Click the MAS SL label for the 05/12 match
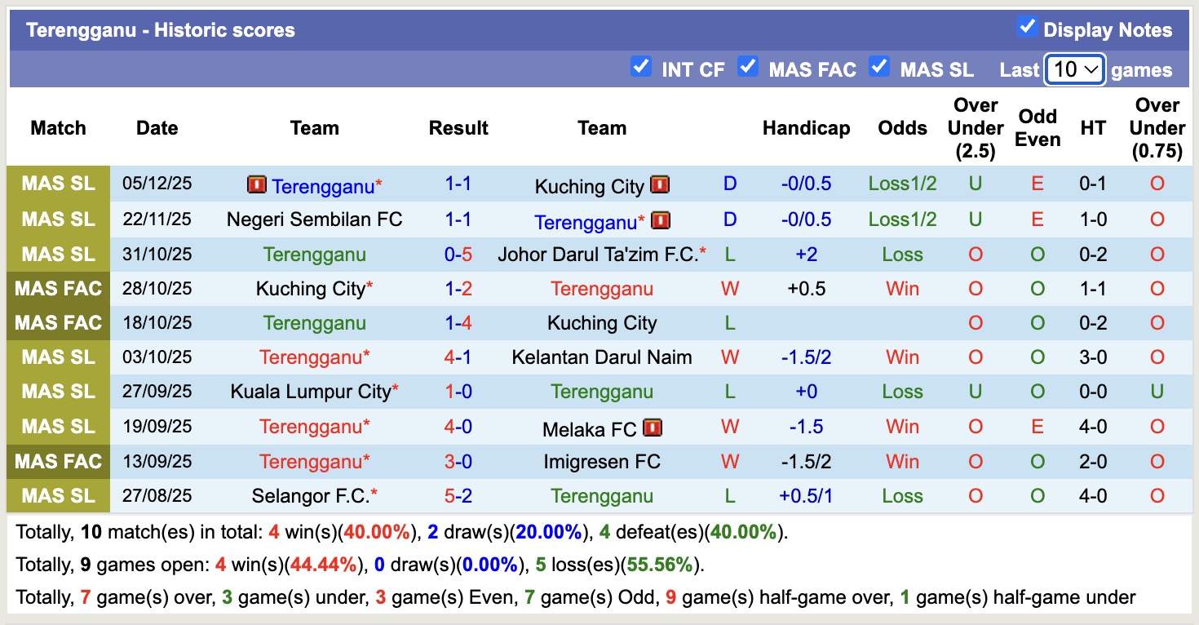 click(58, 184)
